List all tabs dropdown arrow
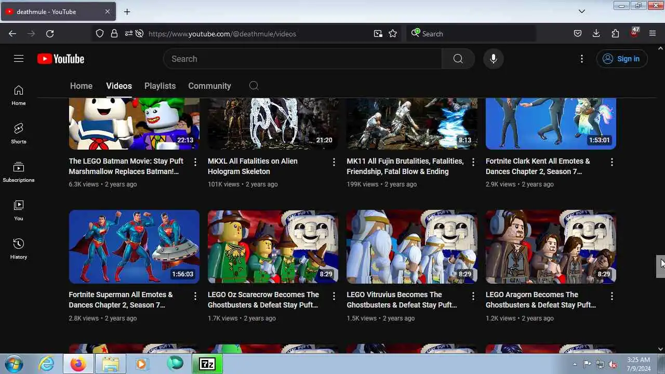Viewport: 665px width, 374px height. (x=582, y=11)
